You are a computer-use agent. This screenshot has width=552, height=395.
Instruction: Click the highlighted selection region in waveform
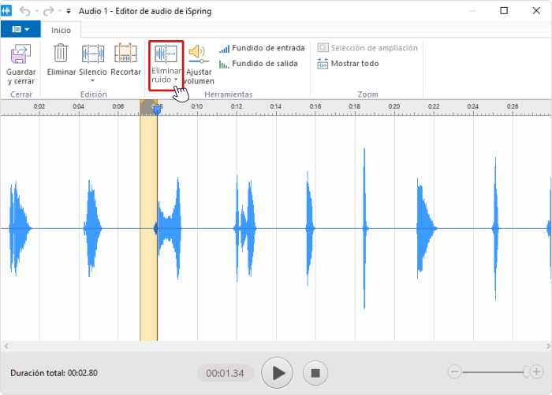click(148, 227)
